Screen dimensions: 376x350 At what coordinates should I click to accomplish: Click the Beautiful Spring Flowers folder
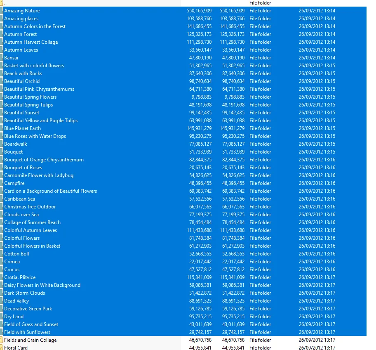(30, 97)
